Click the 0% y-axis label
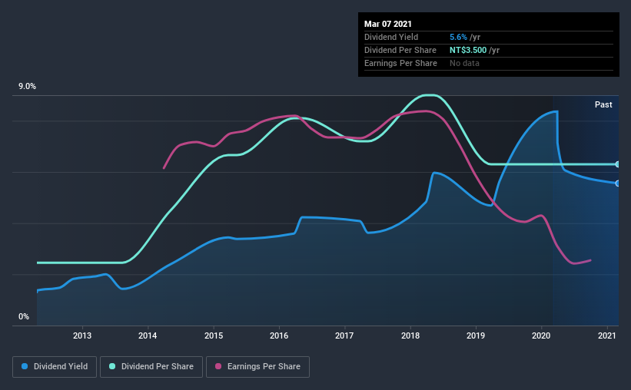The height and width of the screenshot is (390, 631). 24,317
